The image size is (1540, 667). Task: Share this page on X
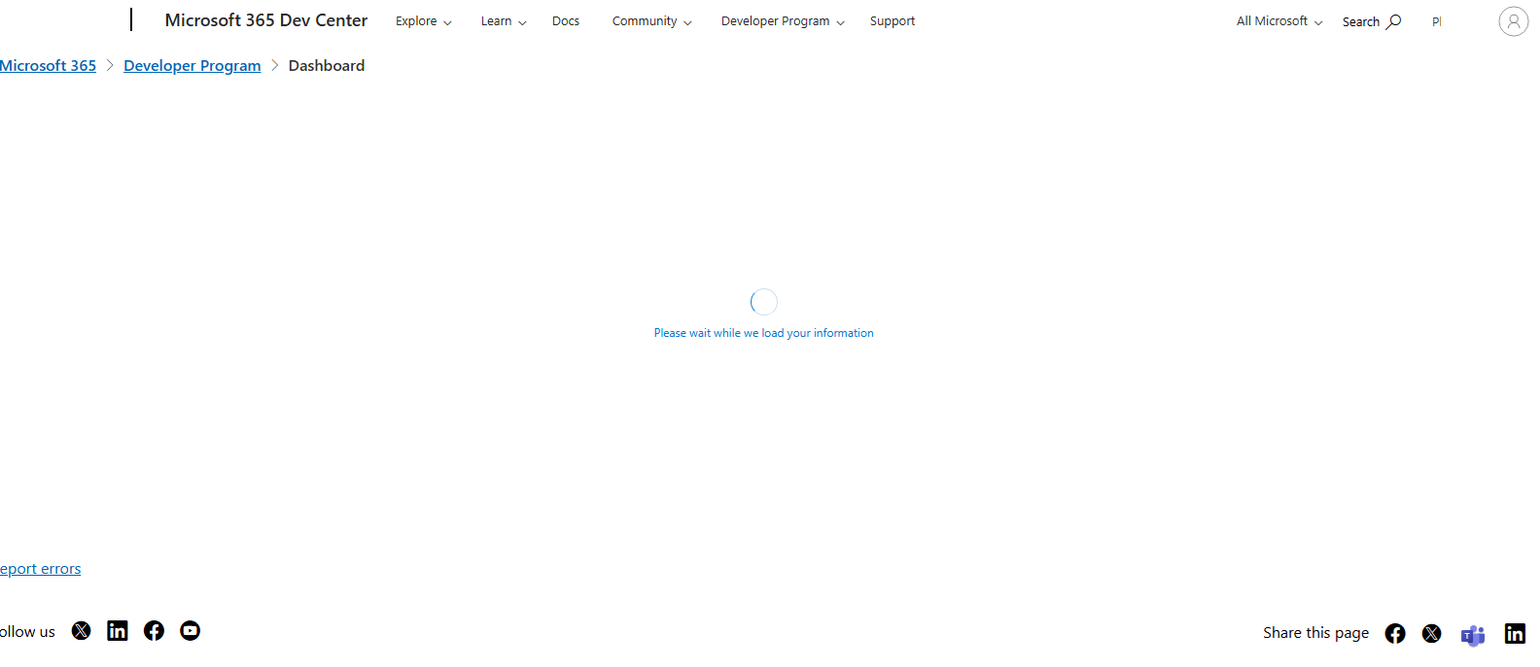click(x=1432, y=634)
